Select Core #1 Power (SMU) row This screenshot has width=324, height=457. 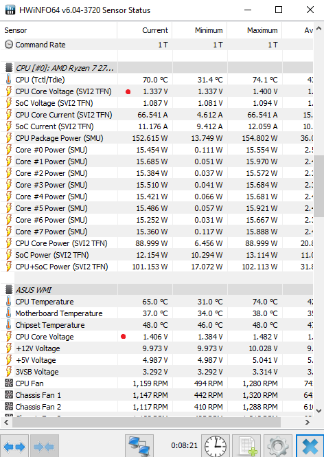(157, 161)
